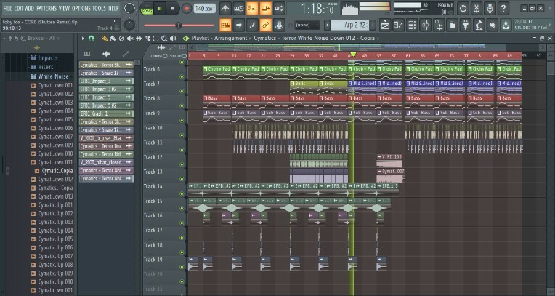Click the microphone one-click recording icon
Viewport: 555px width, 296px height.
pos(490,9)
